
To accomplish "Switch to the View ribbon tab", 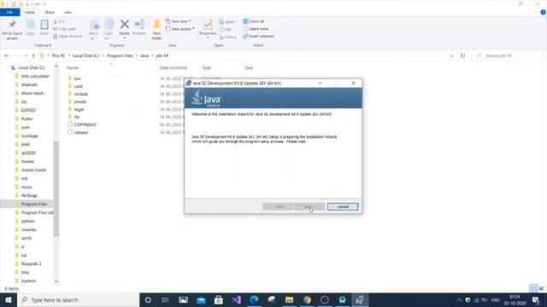I will 68,12.
